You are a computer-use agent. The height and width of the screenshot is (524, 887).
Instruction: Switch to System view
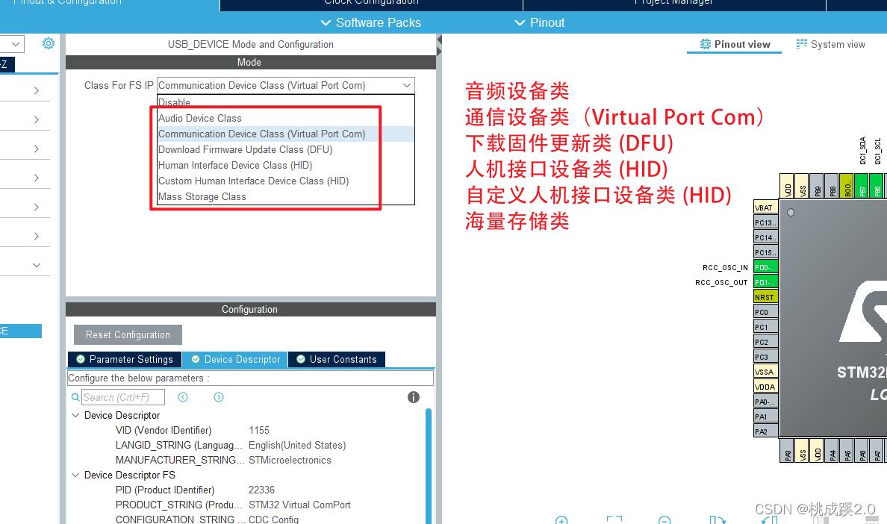pos(830,44)
